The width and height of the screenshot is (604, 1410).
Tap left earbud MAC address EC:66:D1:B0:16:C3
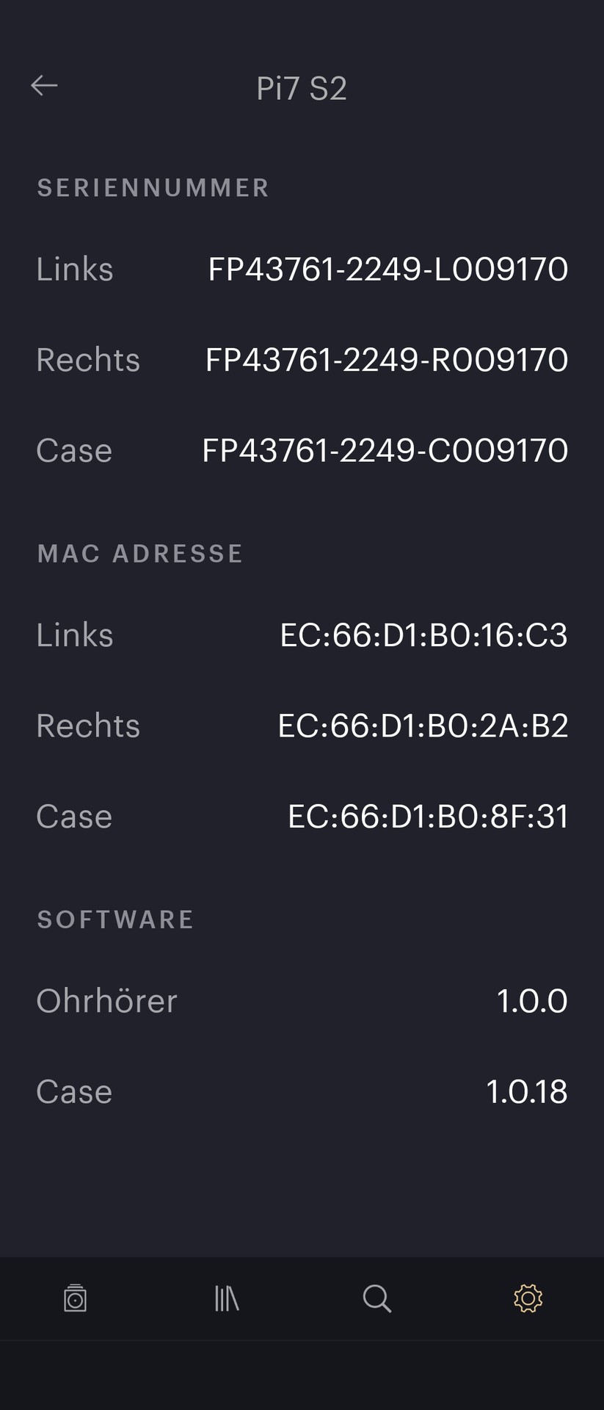pyautogui.click(x=423, y=635)
